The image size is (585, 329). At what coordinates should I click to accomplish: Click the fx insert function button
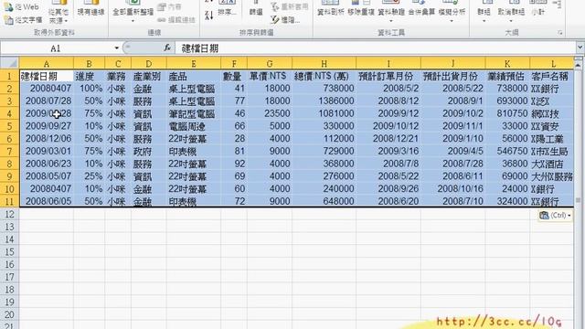coord(167,48)
